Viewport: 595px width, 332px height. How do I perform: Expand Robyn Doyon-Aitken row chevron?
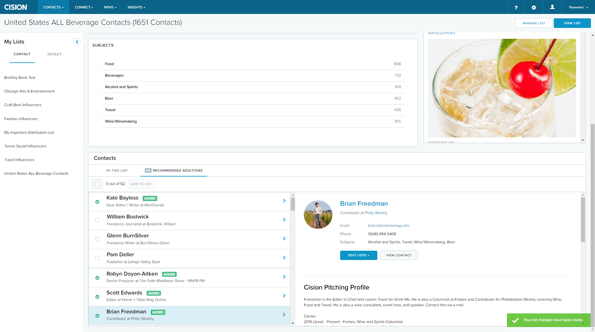(x=284, y=277)
